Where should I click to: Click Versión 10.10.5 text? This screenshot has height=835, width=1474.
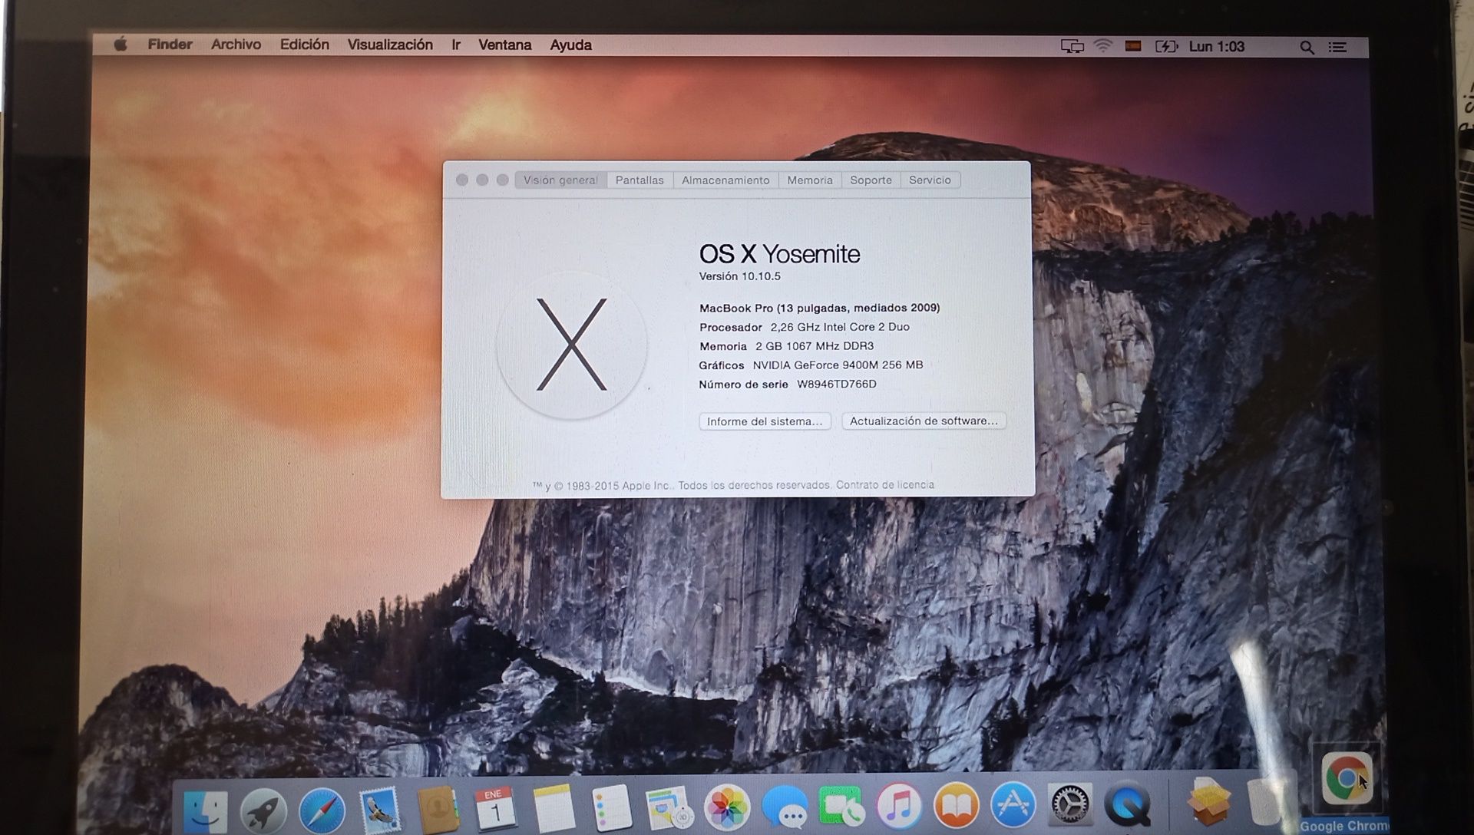point(739,276)
